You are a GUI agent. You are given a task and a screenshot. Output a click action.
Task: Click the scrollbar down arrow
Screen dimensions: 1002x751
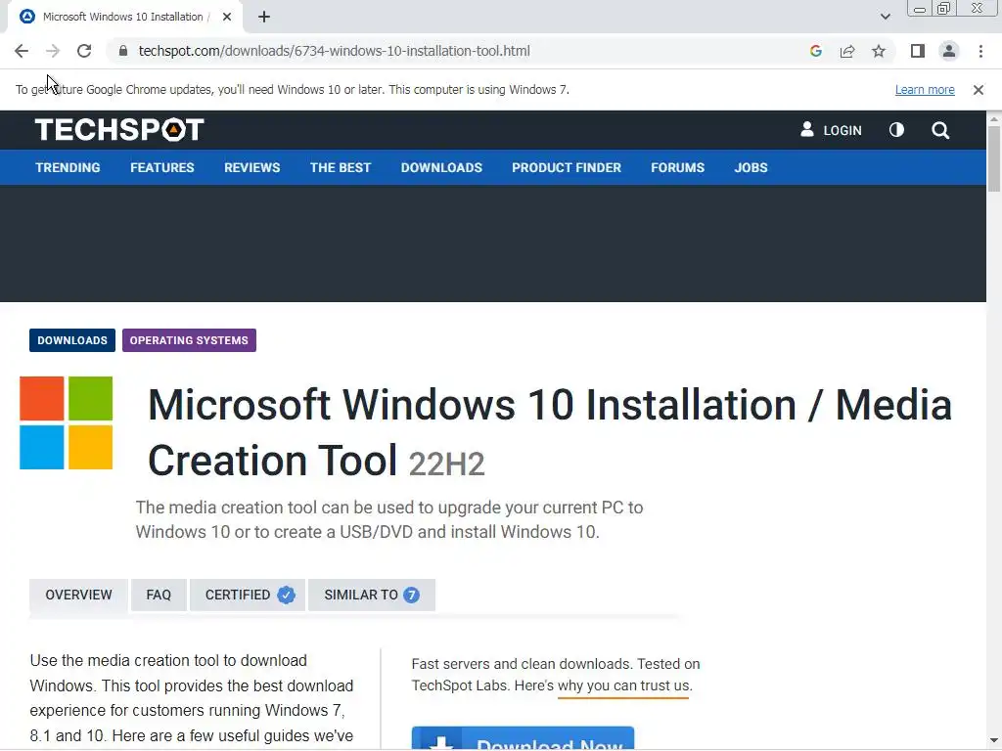pos(994,741)
